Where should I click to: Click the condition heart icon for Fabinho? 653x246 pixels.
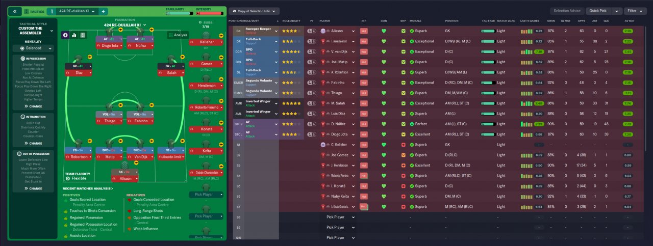(384, 83)
